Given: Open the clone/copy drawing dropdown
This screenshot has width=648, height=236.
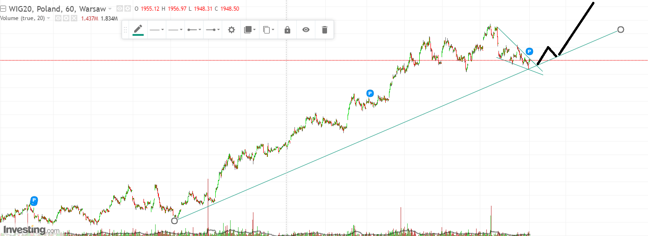Looking at the screenshot, I should [x=268, y=30].
